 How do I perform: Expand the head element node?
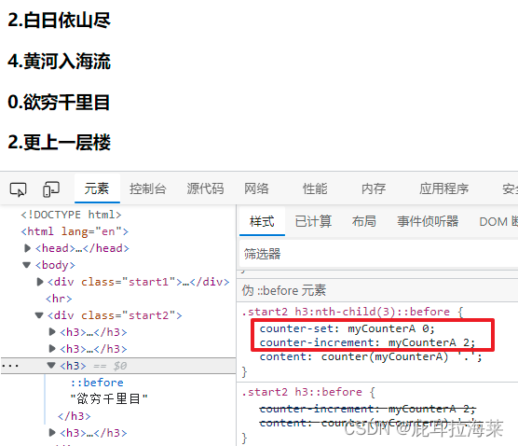[x=27, y=248]
